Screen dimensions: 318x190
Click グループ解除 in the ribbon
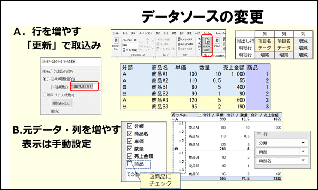coord(163,44)
